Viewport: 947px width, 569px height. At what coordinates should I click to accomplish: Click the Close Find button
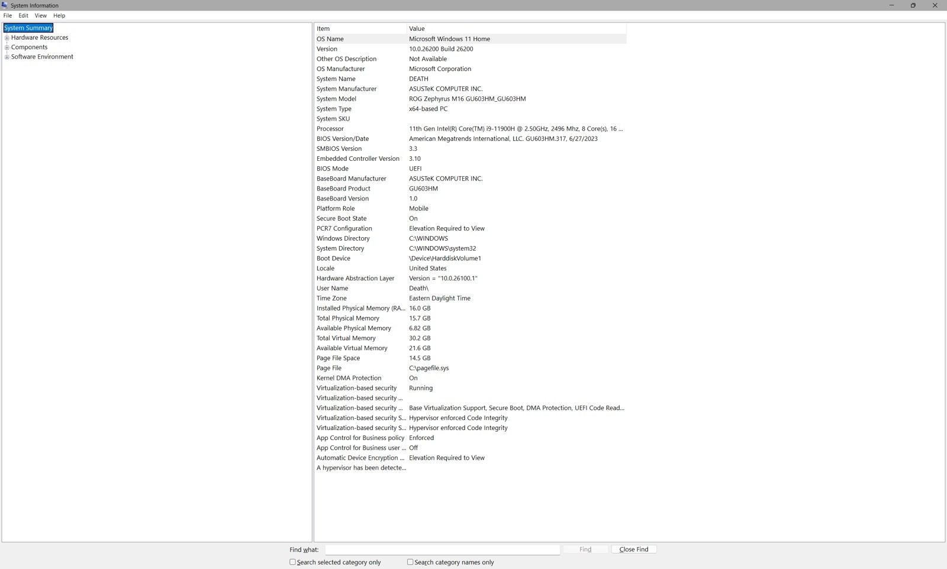pyautogui.click(x=634, y=549)
